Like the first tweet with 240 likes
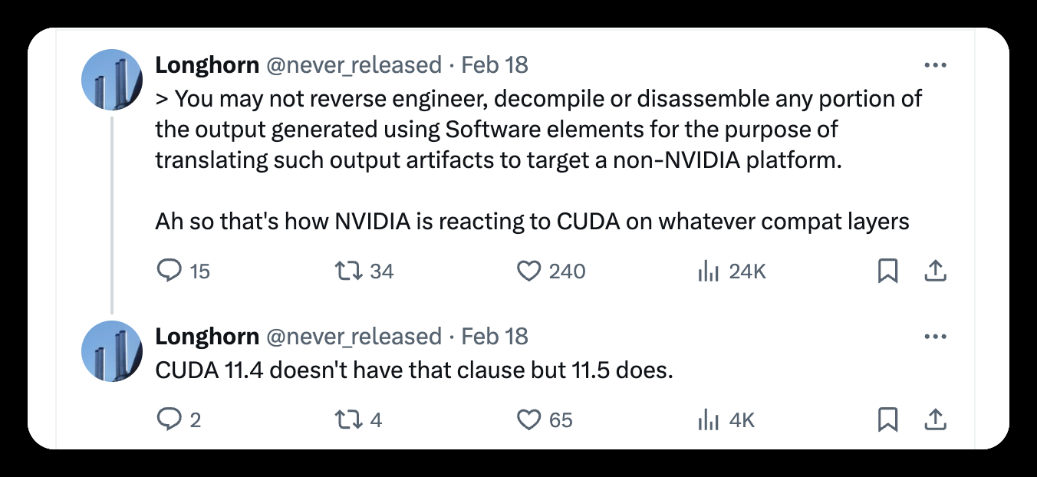The width and height of the screenshot is (1037, 477). (529, 271)
